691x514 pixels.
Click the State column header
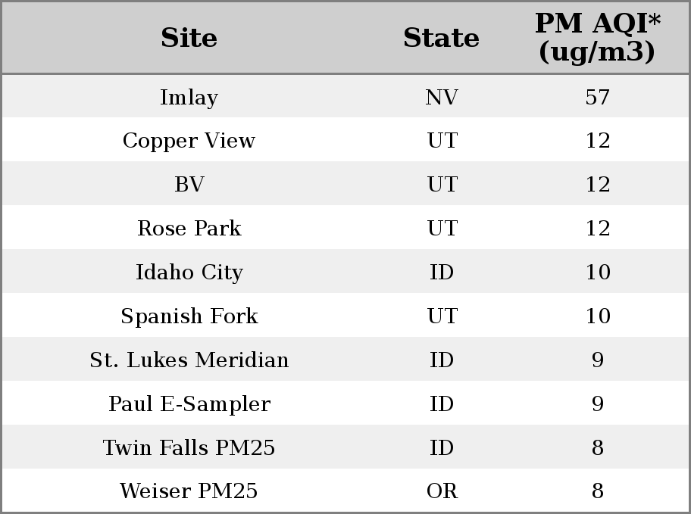click(x=442, y=38)
